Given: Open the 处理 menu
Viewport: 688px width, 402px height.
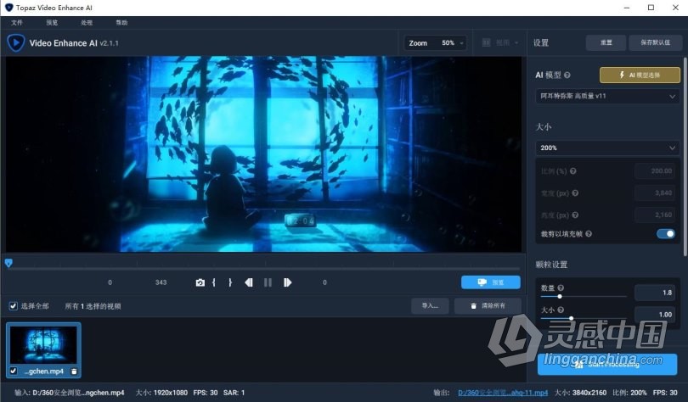Looking at the screenshot, I should (x=87, y=23).
